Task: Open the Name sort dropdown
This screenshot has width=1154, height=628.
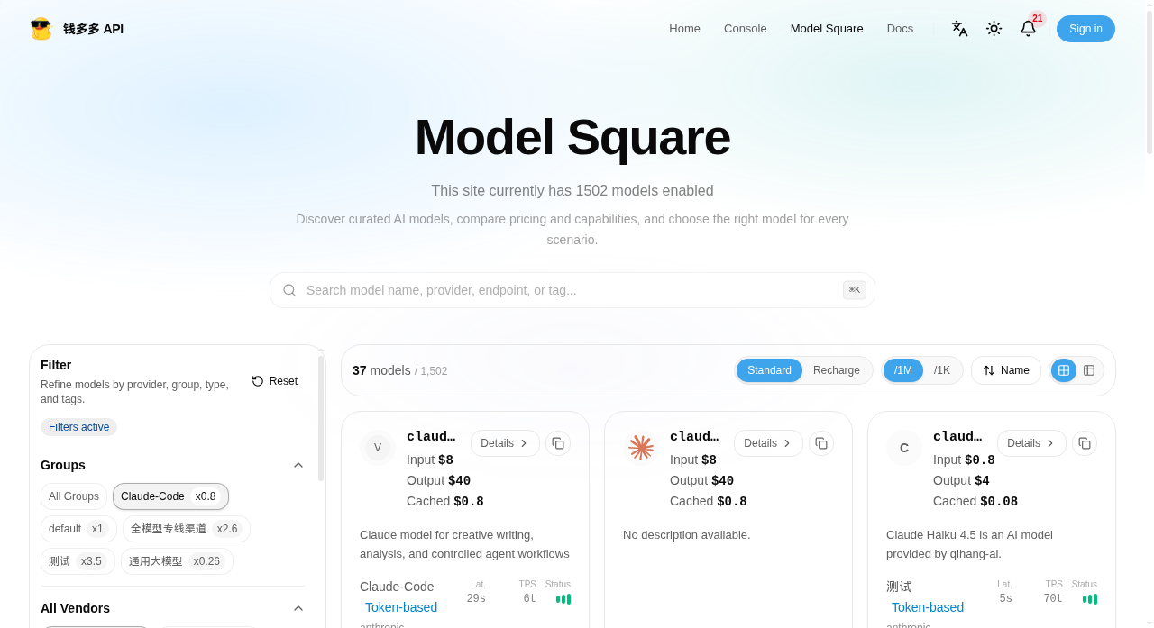Action: click(x=1006, y=370)
